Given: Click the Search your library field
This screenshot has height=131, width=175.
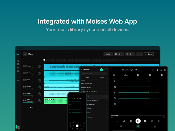Looking at the screenshot, I should [x=94, y=74].
